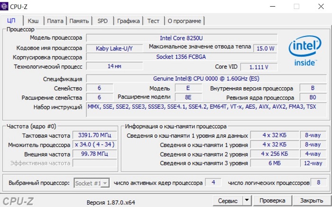Click the 3391.70 МГц clock speed value
Screen dimensions: 332x207
click(x=94, y=135)
